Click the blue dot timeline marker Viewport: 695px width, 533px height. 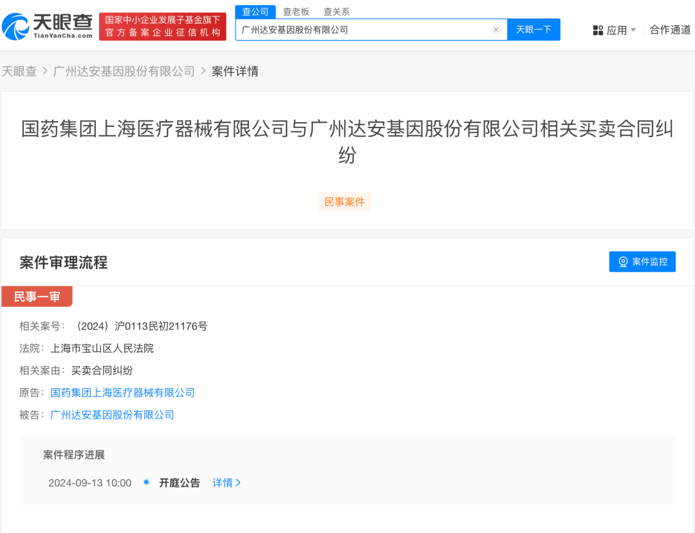[146, 482]
